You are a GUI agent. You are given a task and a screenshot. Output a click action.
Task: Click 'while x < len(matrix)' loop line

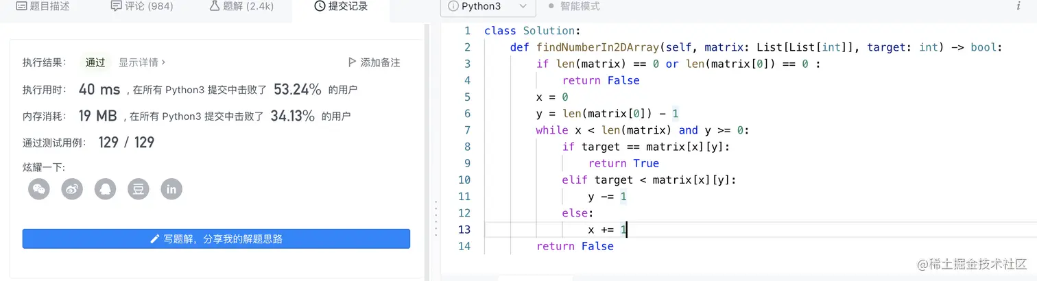[643, 130]
